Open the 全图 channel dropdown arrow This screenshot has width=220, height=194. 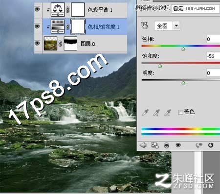click(176, 25)
